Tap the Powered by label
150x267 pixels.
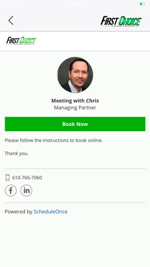click(19, 212)
